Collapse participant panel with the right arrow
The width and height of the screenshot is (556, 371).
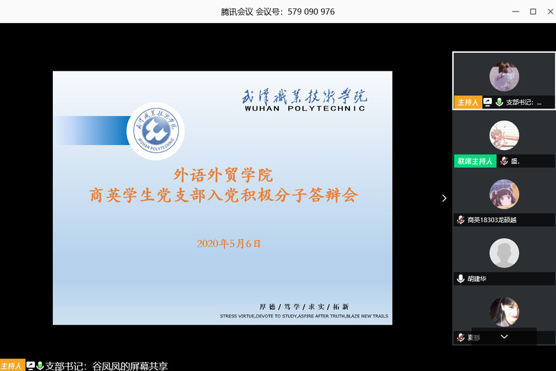[444, 198]
